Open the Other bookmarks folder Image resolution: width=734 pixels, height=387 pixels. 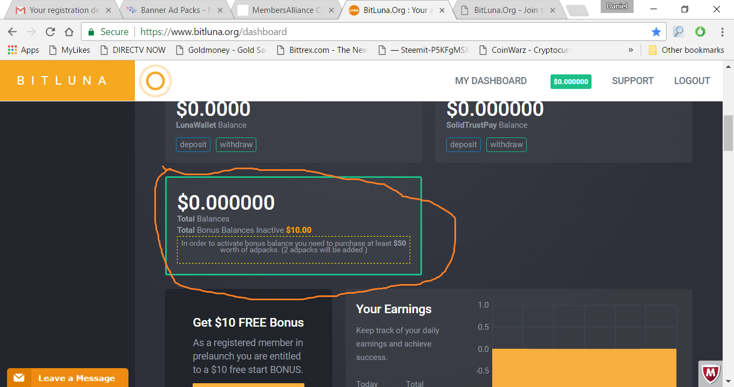pyautogui.click(x=686, y=50)
